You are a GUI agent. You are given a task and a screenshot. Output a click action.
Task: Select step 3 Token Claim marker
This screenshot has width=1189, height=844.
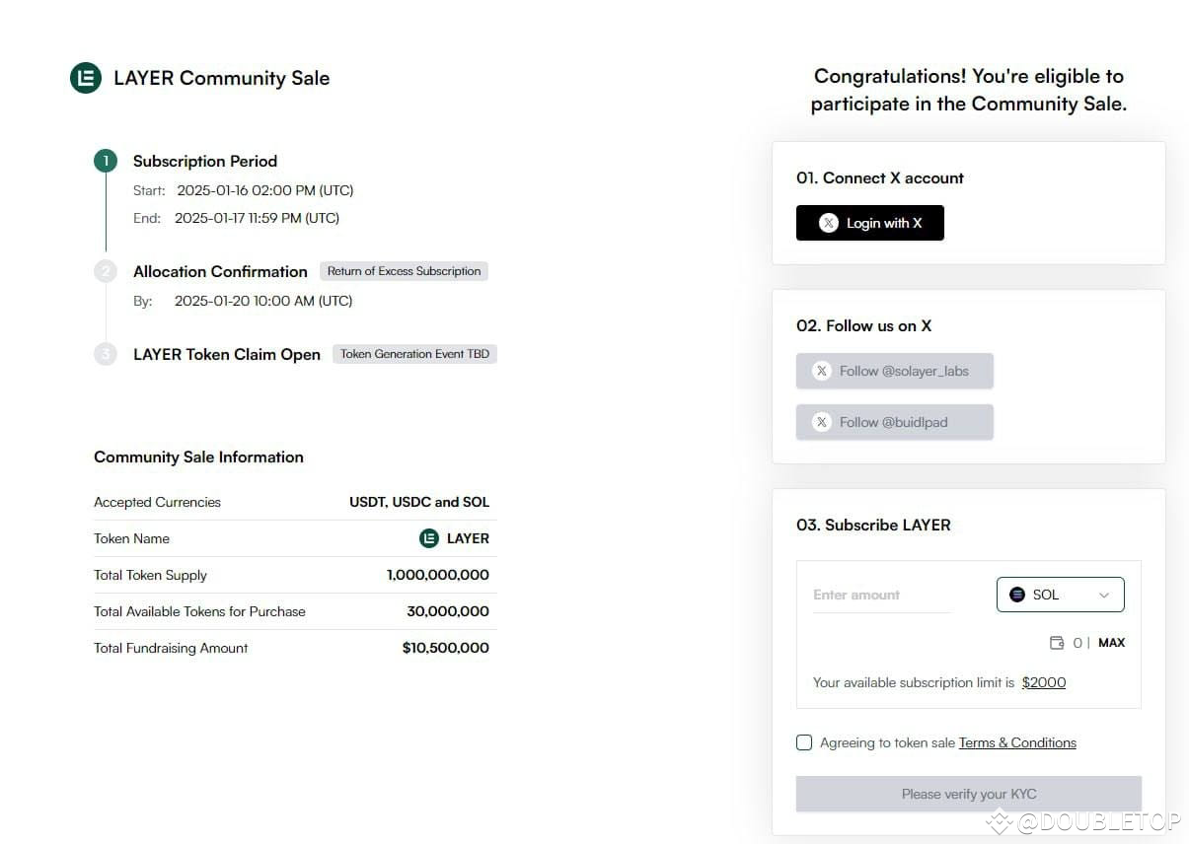[x=106, y=354]
